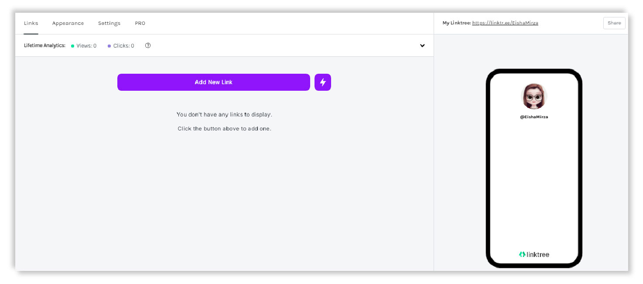Click the Views: 0 analytics label

point(86,45)
